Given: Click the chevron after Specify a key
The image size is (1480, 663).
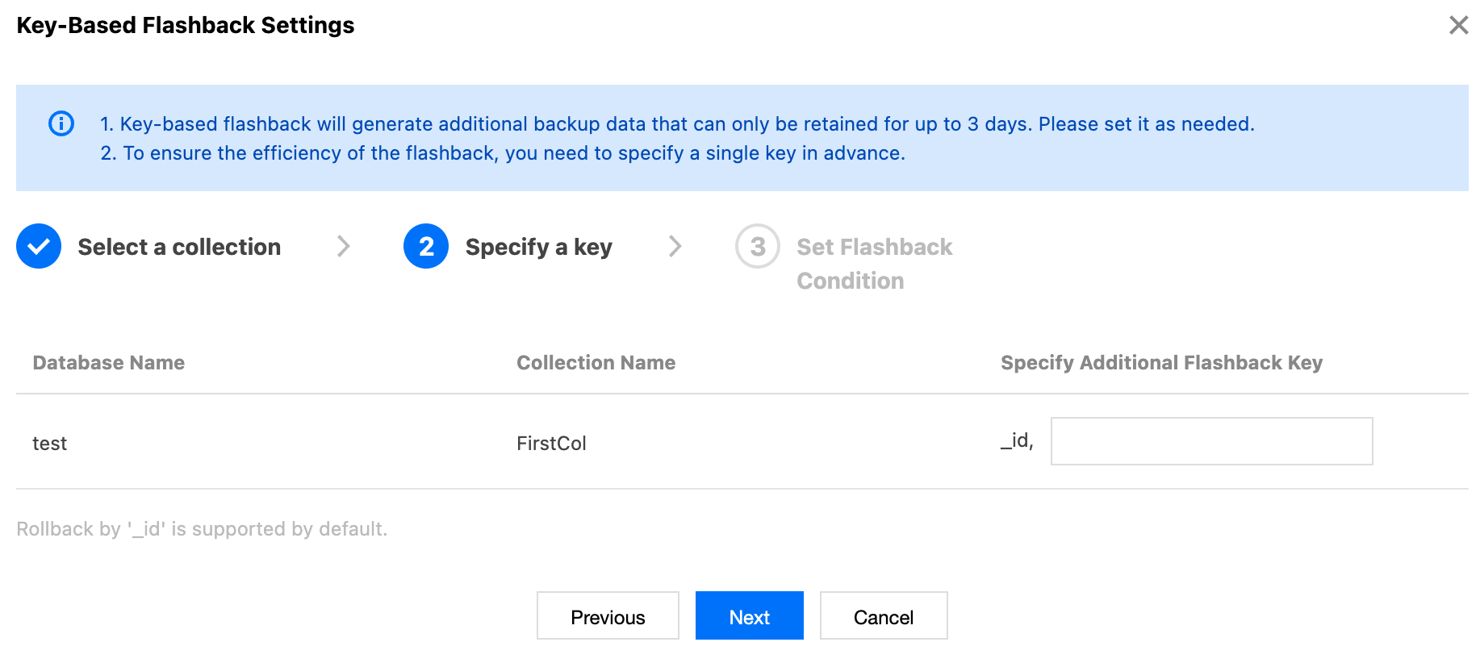Looking at the screenshot, I should (675, 246).
